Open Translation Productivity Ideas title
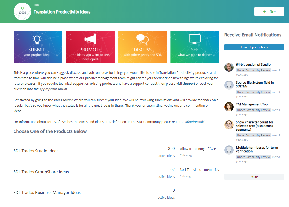The width and height of the screenshot is (289, 207). [x=62, y=12]
